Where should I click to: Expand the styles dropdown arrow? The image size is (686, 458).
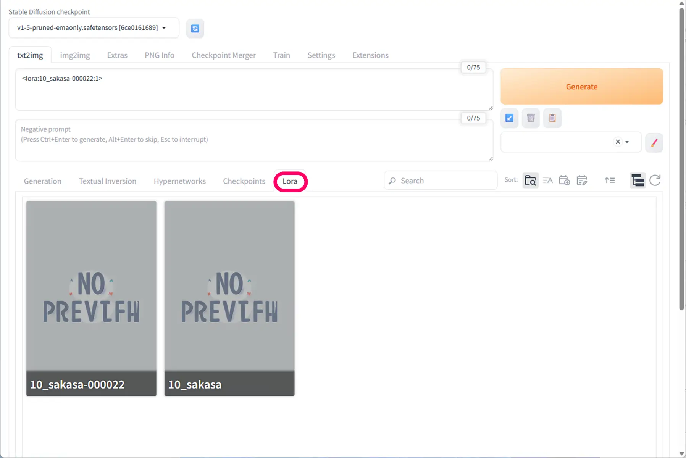[627, 142]
